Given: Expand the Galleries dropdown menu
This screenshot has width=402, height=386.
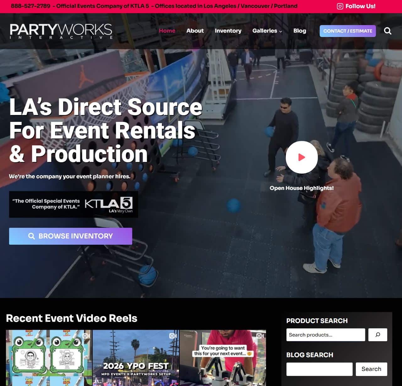Looking at the screenshot, I should (267, 31).
